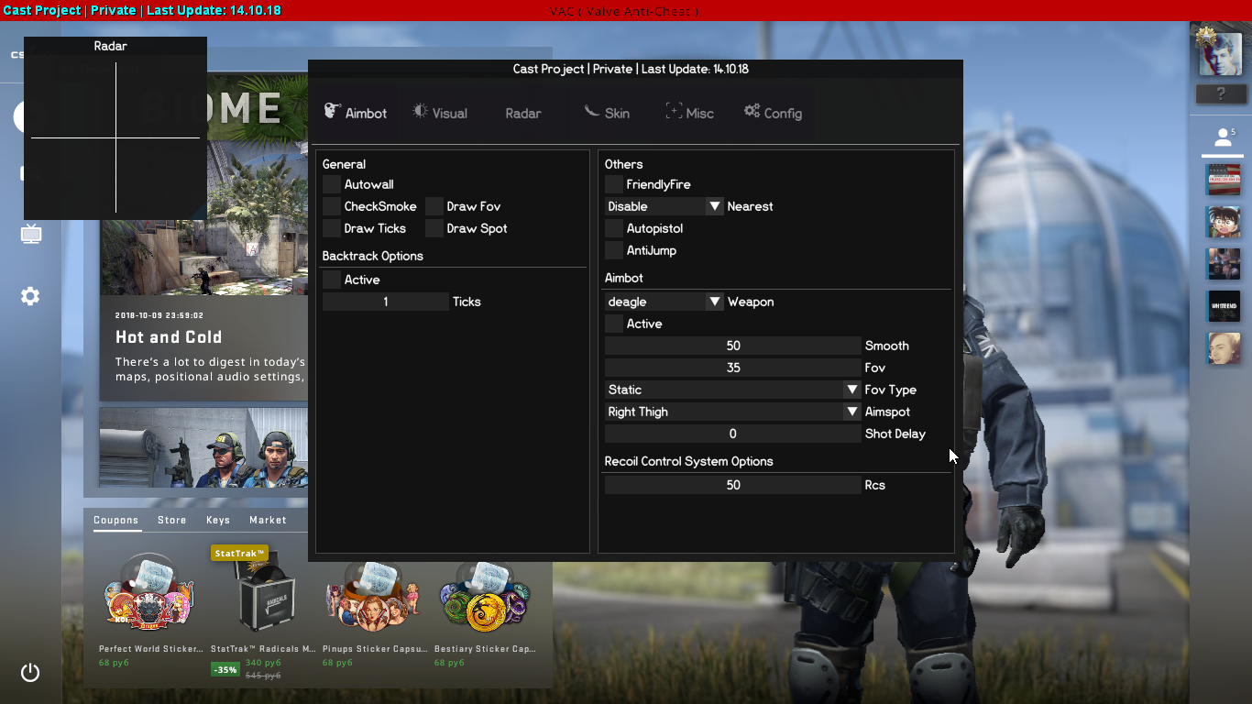Click the power quit icon
Screen dimensions: 1252x704
[x=30, y=672]
